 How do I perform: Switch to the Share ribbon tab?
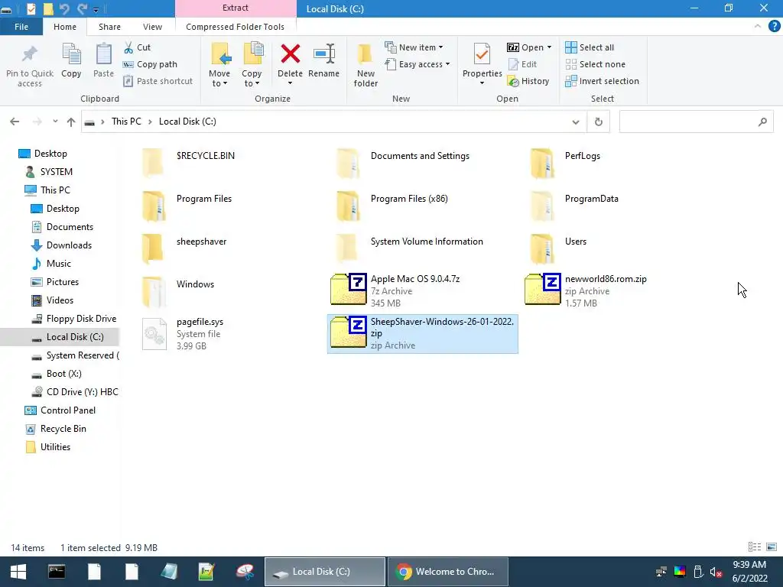[109, 27]
